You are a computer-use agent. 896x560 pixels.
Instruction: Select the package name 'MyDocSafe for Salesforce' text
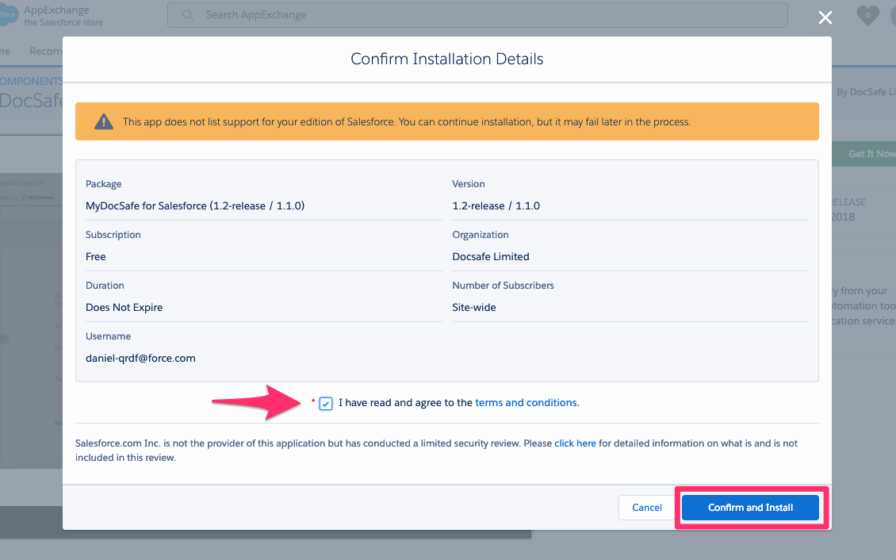pos(195,205)
